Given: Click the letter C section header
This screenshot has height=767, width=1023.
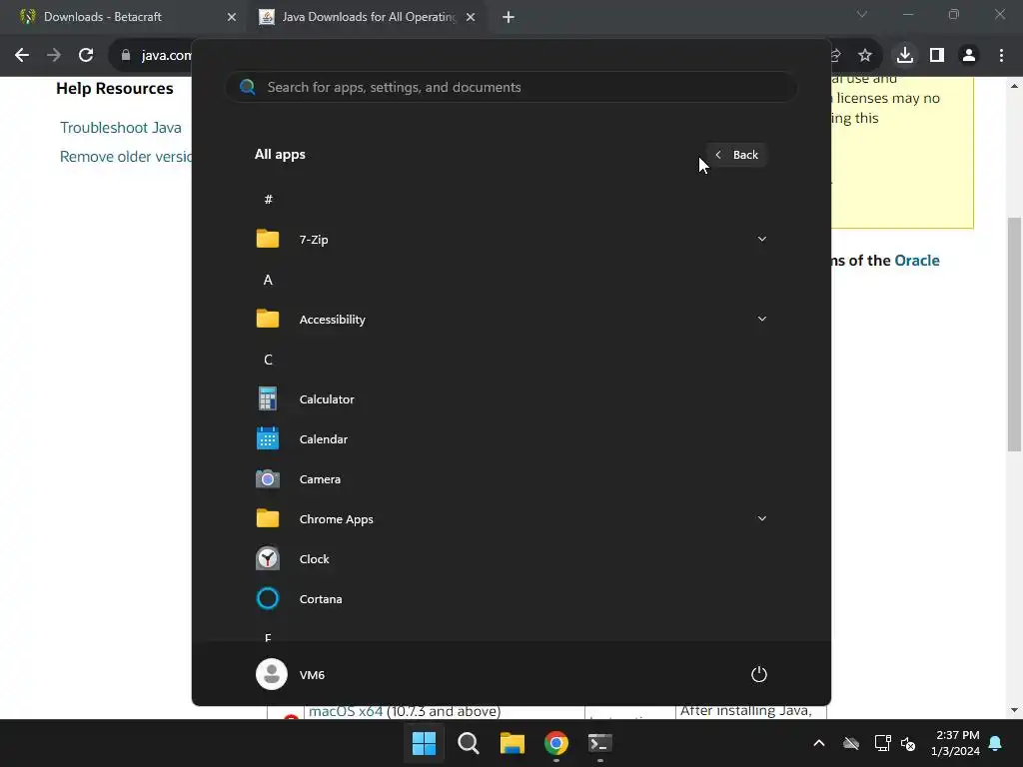Looking at the screenshot, I should point(268,360).
